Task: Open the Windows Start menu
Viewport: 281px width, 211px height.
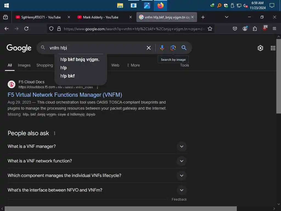Action: click(x=7, y=5)
